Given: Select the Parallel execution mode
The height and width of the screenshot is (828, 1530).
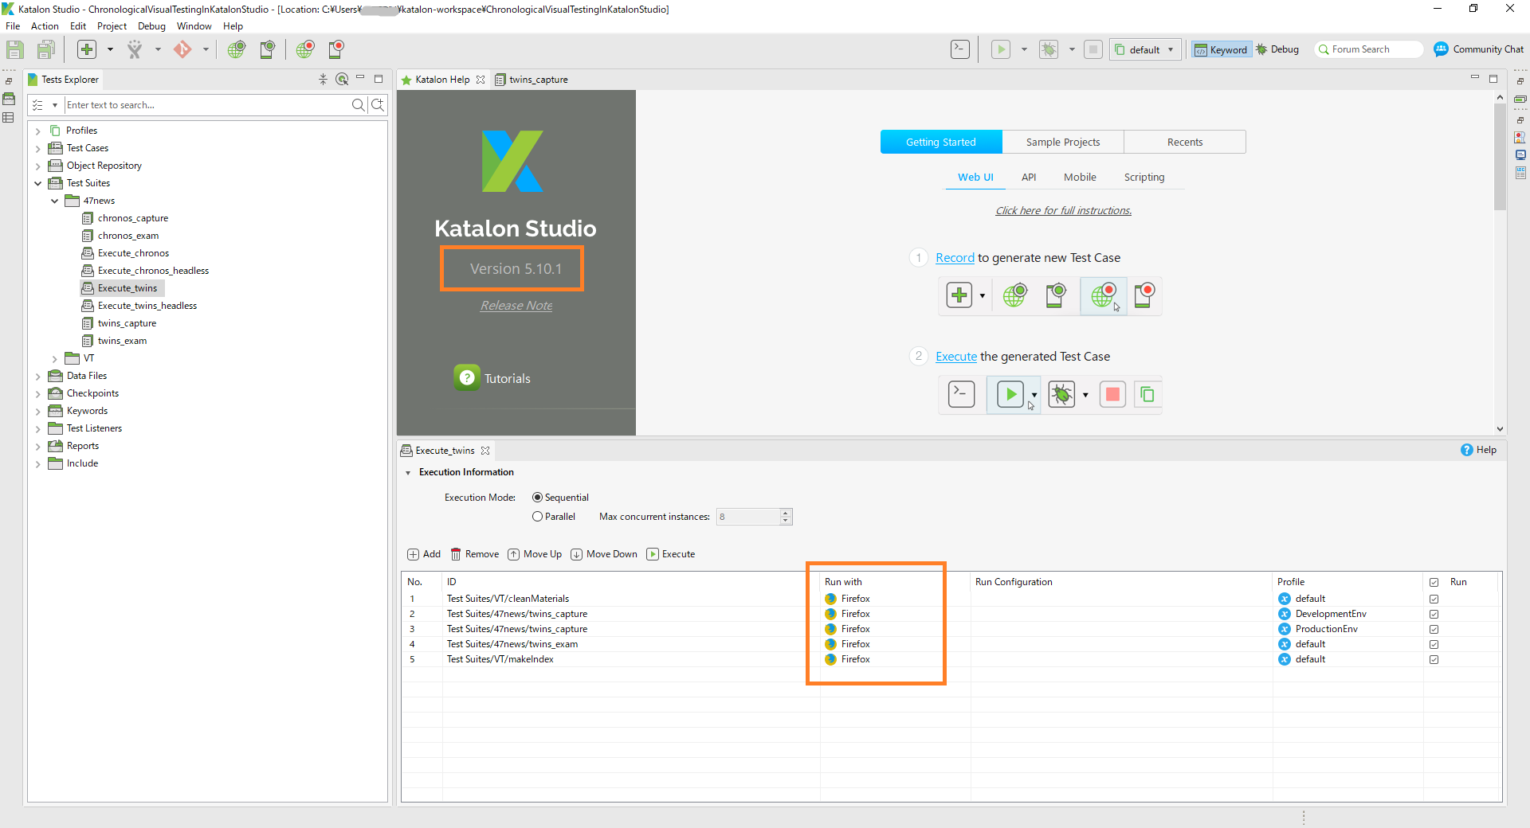Looking at the screenshot, I should pyautogui.click(x=554, y=517).
